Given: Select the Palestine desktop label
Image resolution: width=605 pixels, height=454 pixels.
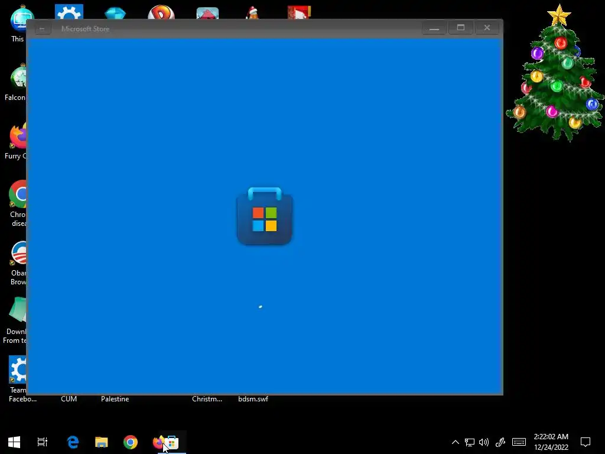Looking at the screenshot, I should 115,399.
